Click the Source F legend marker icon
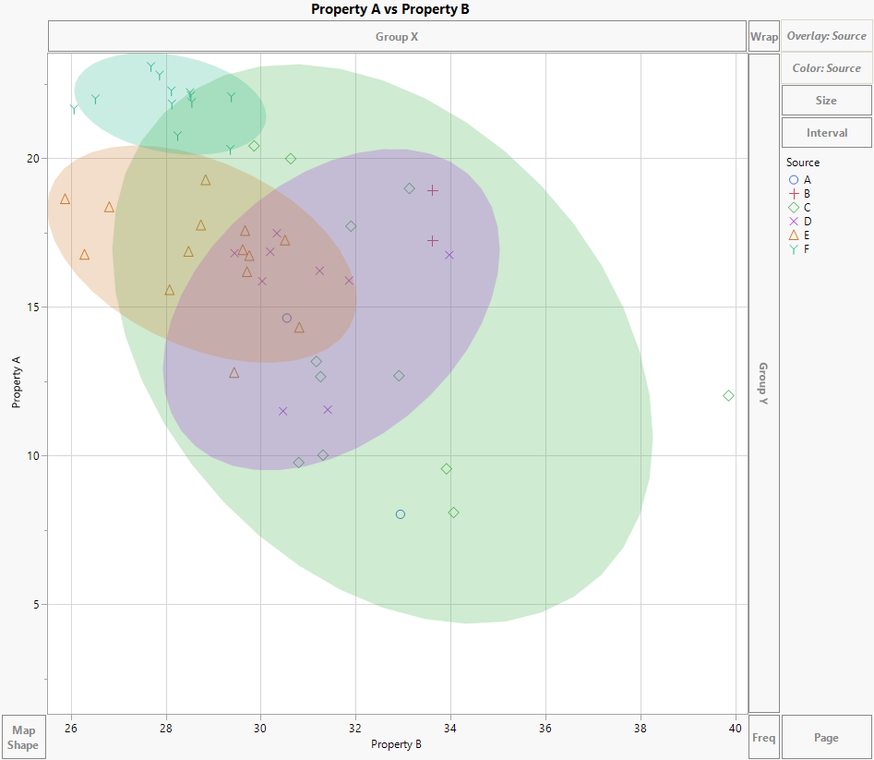The image size is (874, 760). pos(793,248)
